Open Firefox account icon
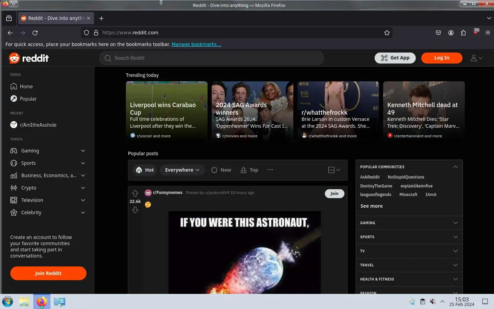This screenshot has width=494, height=309. [x=451, y=33]
